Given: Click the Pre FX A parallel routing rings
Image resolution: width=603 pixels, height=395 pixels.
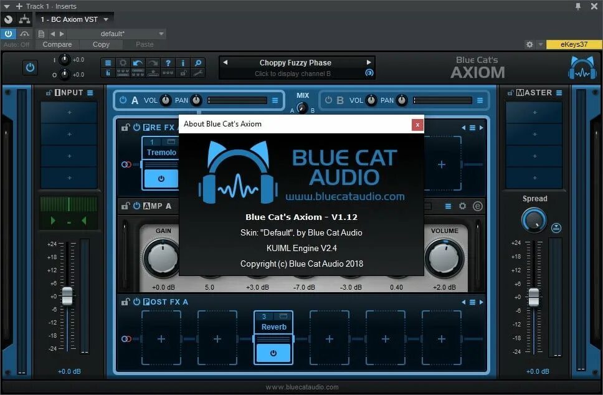Looking at the screenshot, I should click(126, 164).
